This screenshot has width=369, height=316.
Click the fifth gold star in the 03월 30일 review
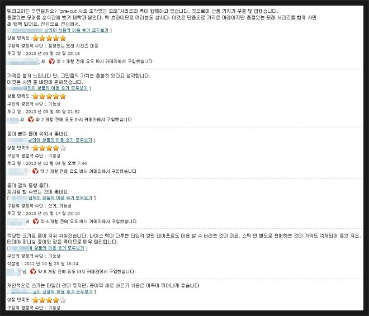63,96
